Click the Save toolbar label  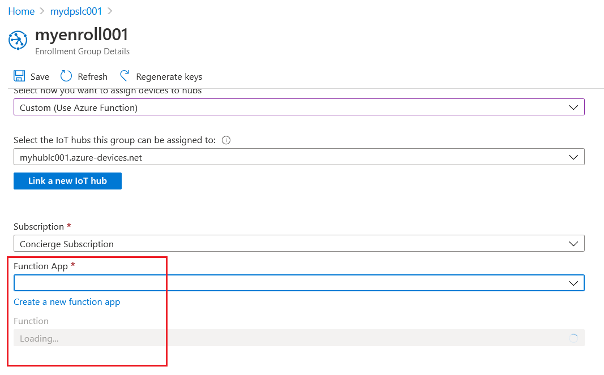[x=40, y=76]
